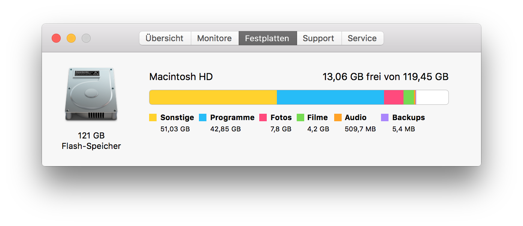523x226 pixels.
Task: Click the yellow Sonstige segment of storage bar
Action: pyautogui.click(x=213, y=97)
